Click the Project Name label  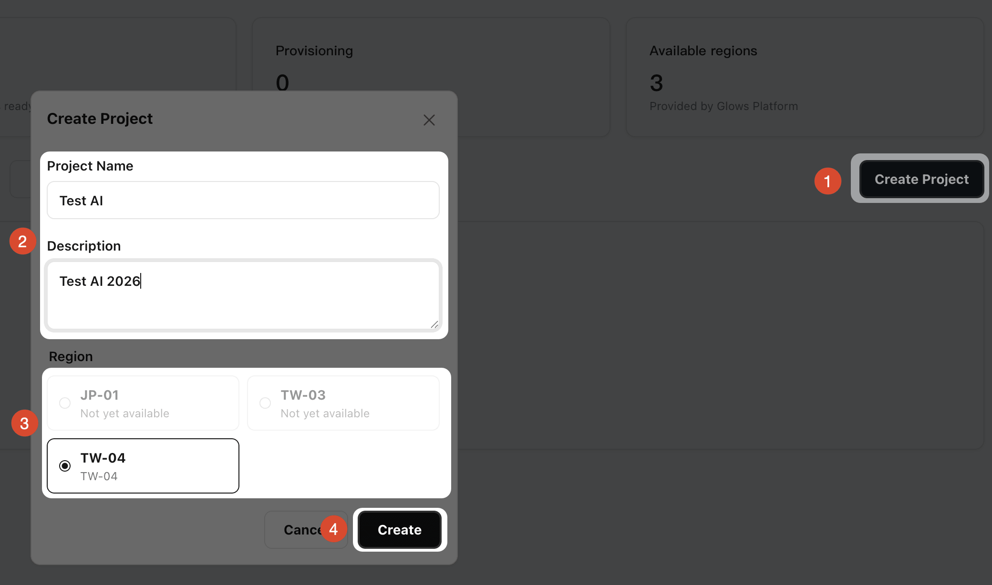click(90, 166)
